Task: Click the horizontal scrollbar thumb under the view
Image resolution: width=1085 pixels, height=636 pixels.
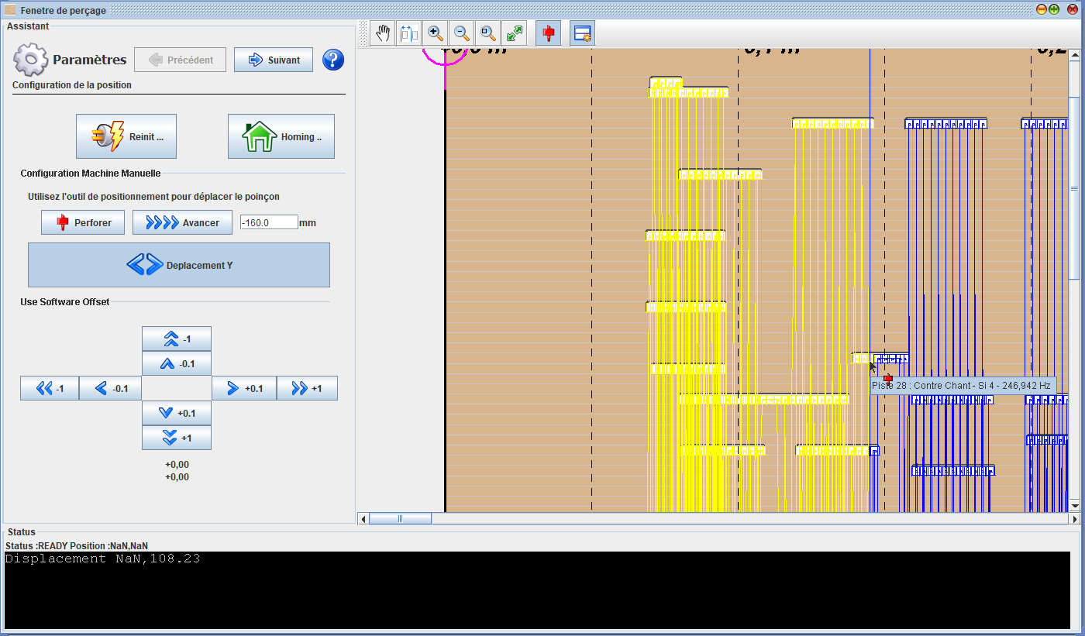Action: (400, 518)
